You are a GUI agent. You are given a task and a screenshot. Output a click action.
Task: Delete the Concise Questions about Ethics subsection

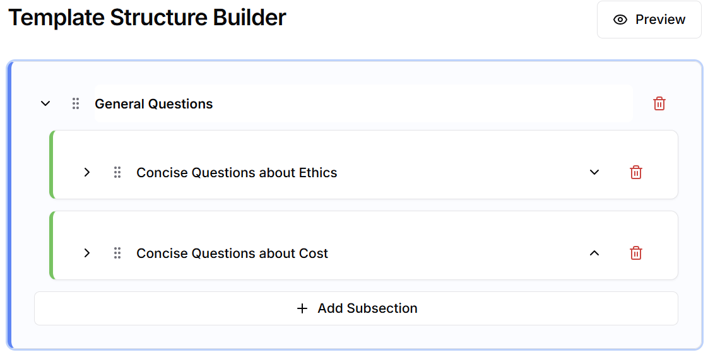(x=636, y=172)
